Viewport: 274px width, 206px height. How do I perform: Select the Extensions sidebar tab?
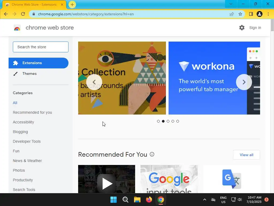pyautogui.click(x=39, y=63)
